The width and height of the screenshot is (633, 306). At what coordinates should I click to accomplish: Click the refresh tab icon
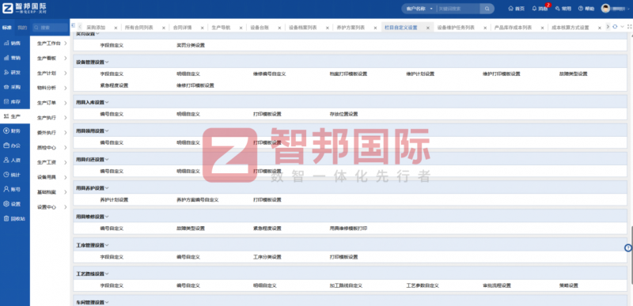tap(615, 27)
